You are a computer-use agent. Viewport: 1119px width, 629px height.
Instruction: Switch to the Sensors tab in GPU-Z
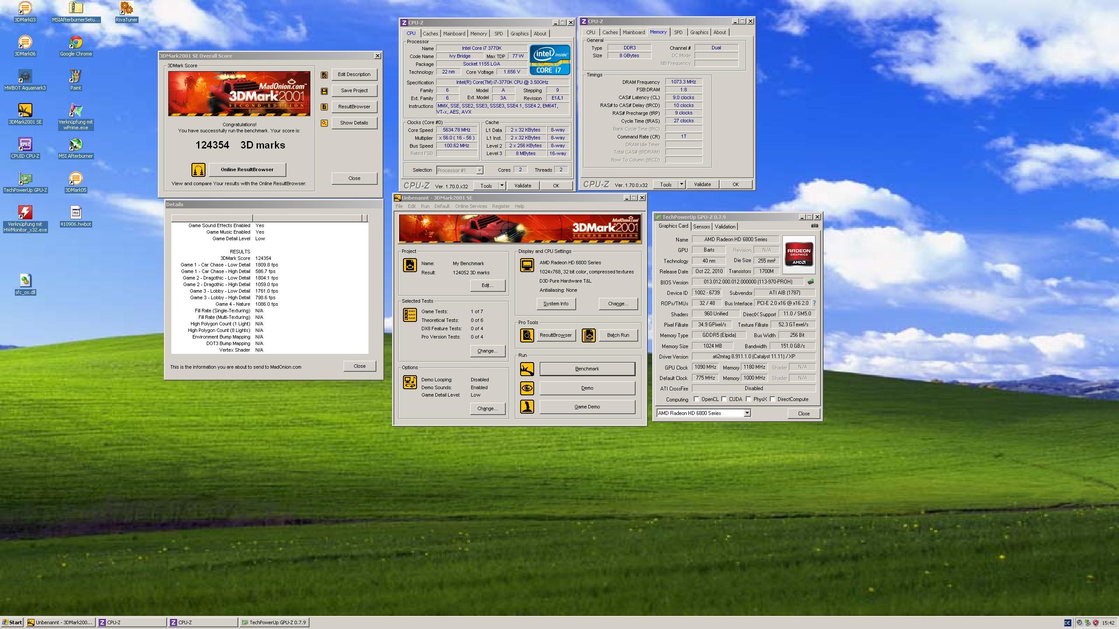click(x=701, y=226)
